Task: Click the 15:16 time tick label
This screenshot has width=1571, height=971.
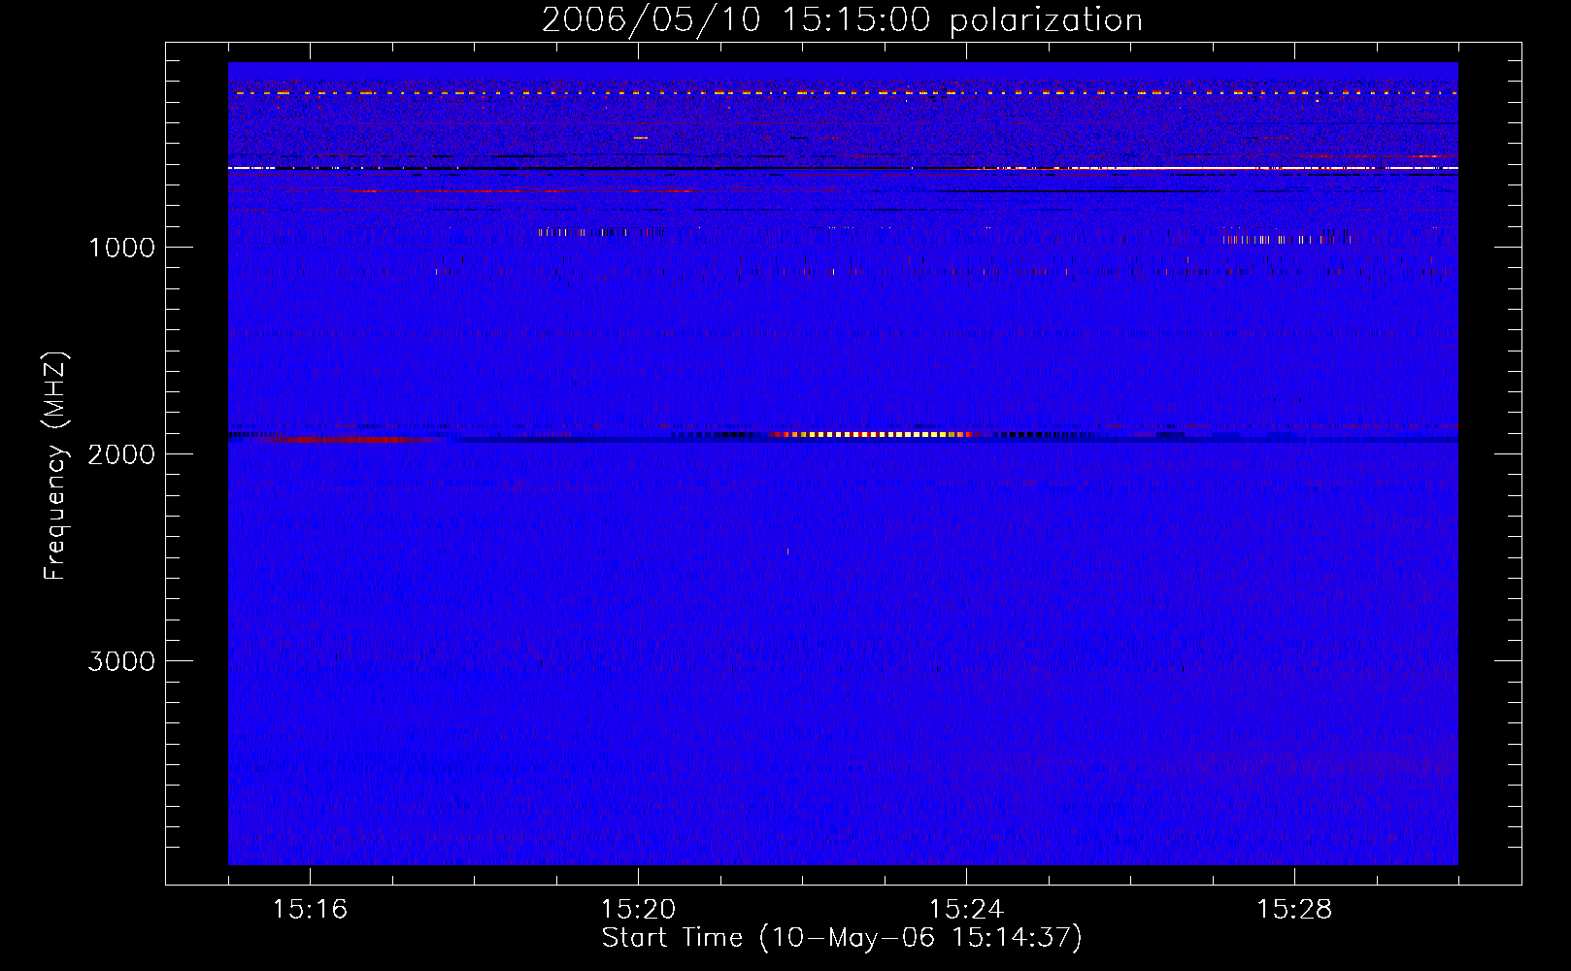Action: [x=310, y=909]
